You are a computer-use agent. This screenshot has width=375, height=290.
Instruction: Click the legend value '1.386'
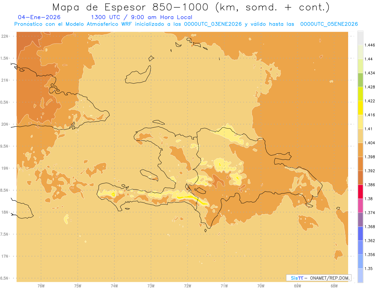(370, 185)
